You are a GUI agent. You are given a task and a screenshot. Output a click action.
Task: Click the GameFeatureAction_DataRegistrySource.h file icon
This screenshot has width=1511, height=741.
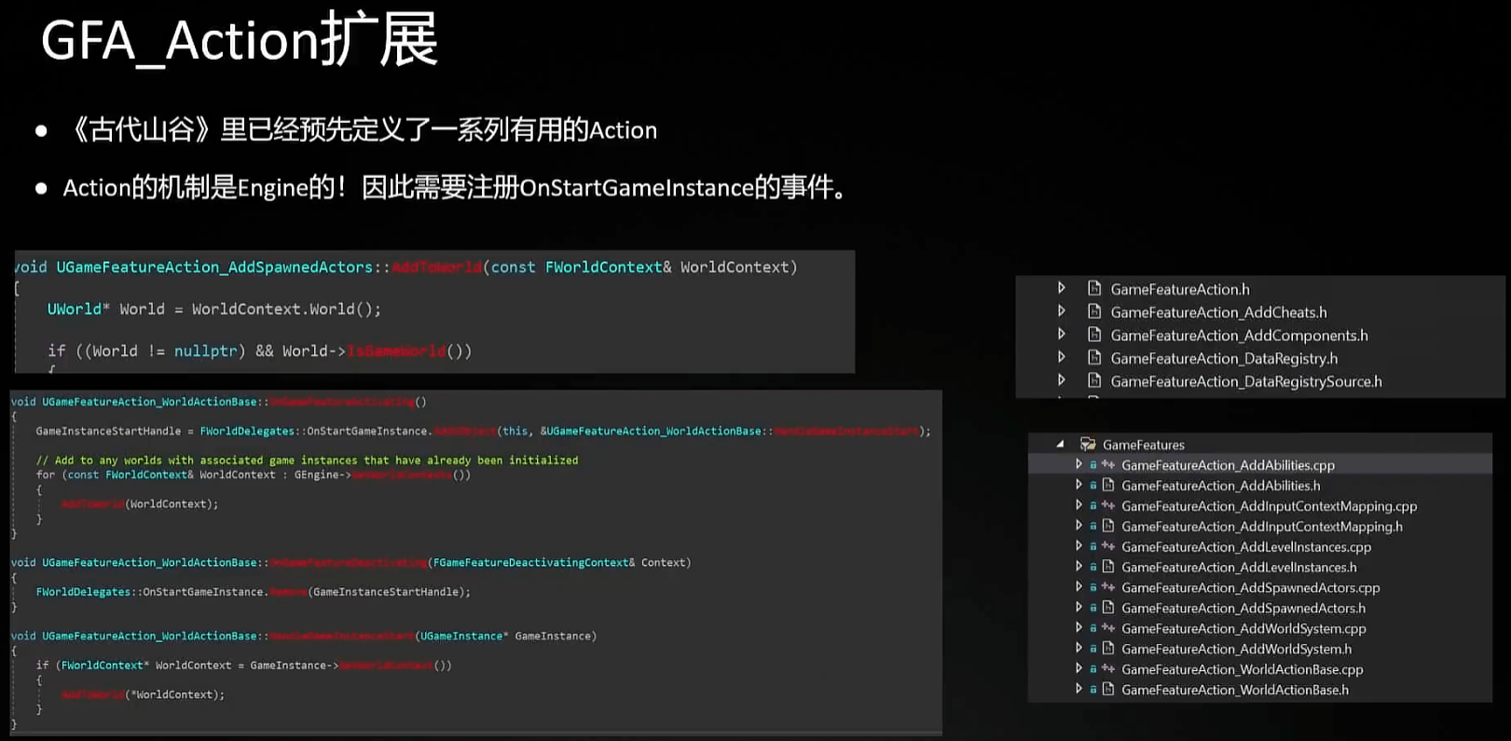(1094, 381)
